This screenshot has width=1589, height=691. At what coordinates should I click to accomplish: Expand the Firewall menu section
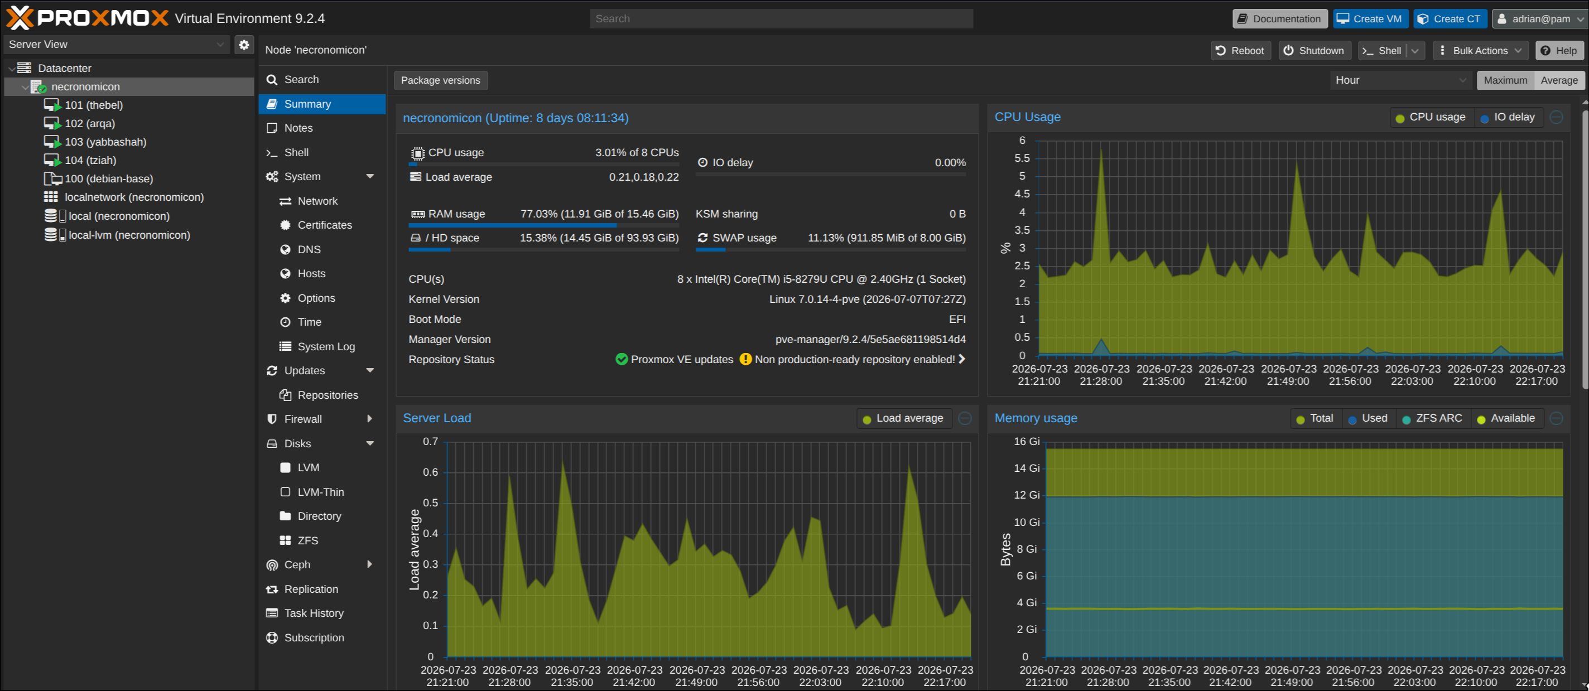(369, 419)
